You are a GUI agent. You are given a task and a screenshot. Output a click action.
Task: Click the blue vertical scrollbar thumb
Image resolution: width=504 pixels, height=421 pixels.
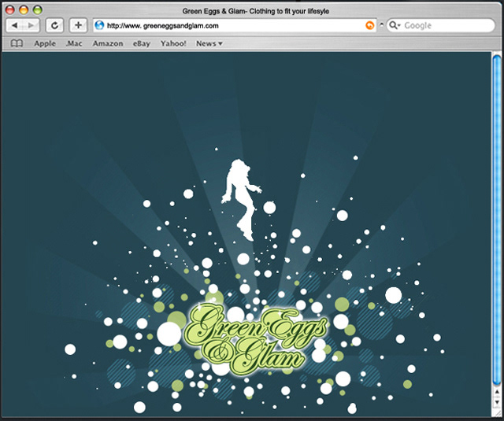click(x=497, y=220)
